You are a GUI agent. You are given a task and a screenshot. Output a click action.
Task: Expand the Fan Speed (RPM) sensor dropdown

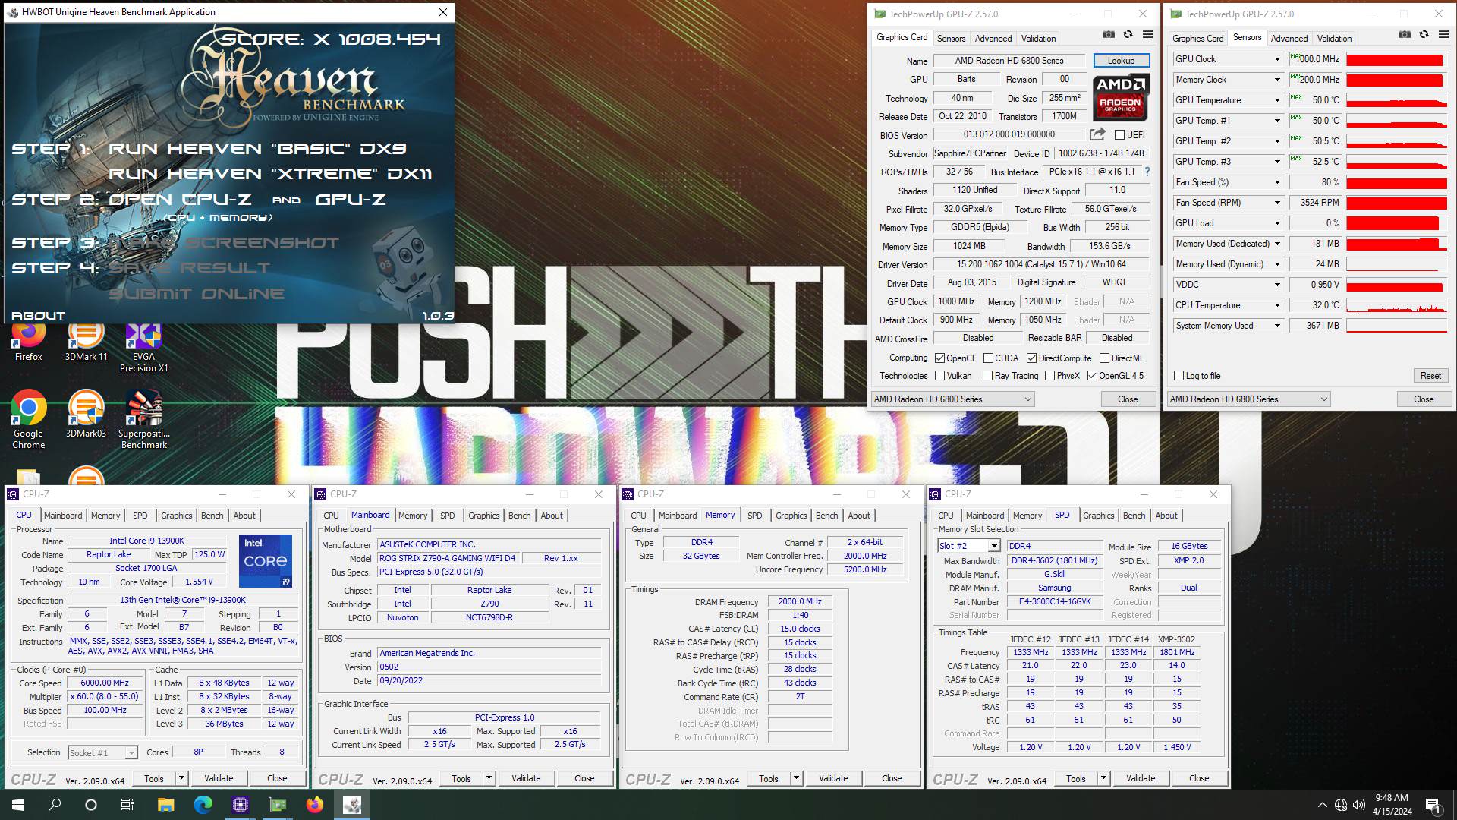pyautogui.click(x=1277, y=203)
